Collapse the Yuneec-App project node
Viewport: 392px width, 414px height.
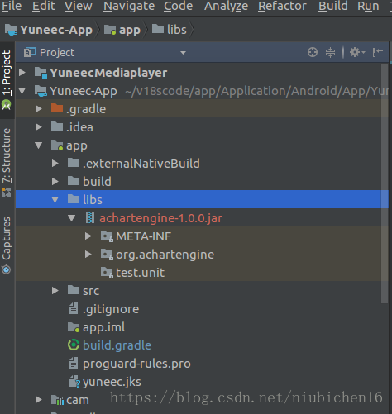tap(22, 91)
